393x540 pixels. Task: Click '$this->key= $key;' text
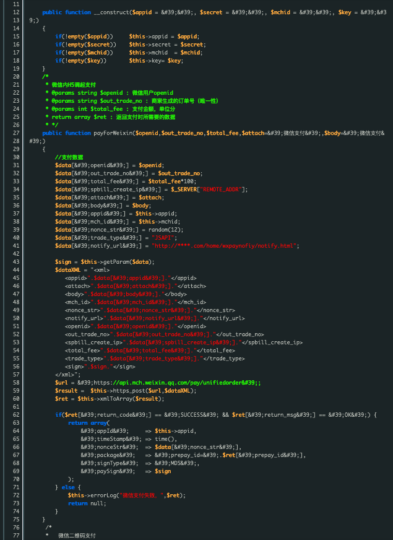pos(156,61)
